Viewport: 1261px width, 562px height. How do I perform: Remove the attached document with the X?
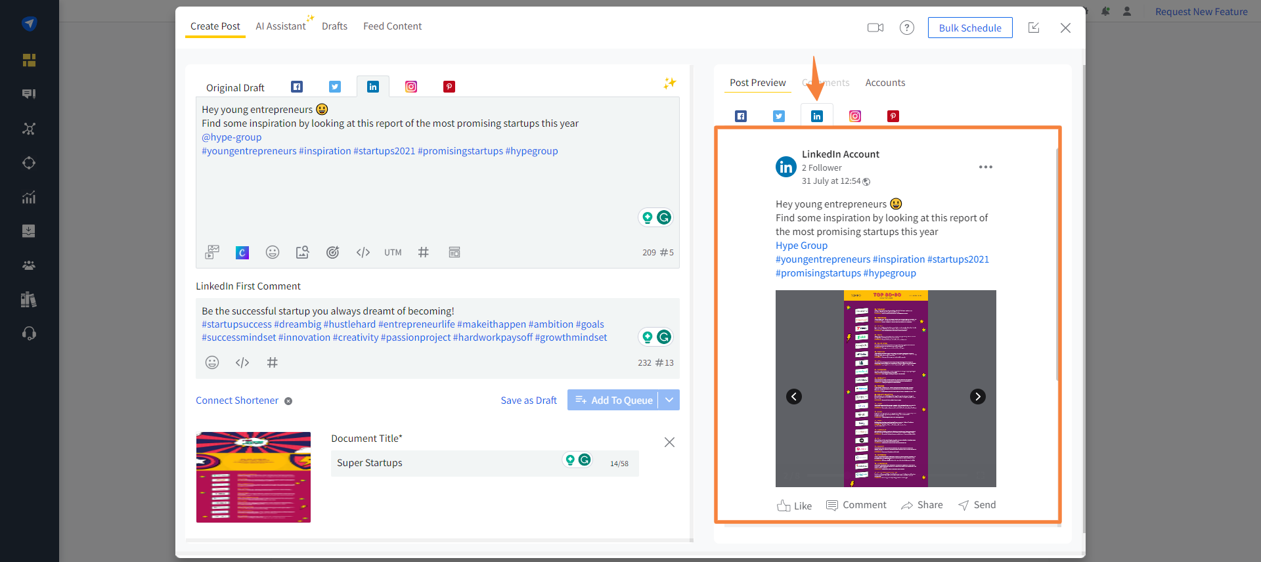[x=669, y=443]
